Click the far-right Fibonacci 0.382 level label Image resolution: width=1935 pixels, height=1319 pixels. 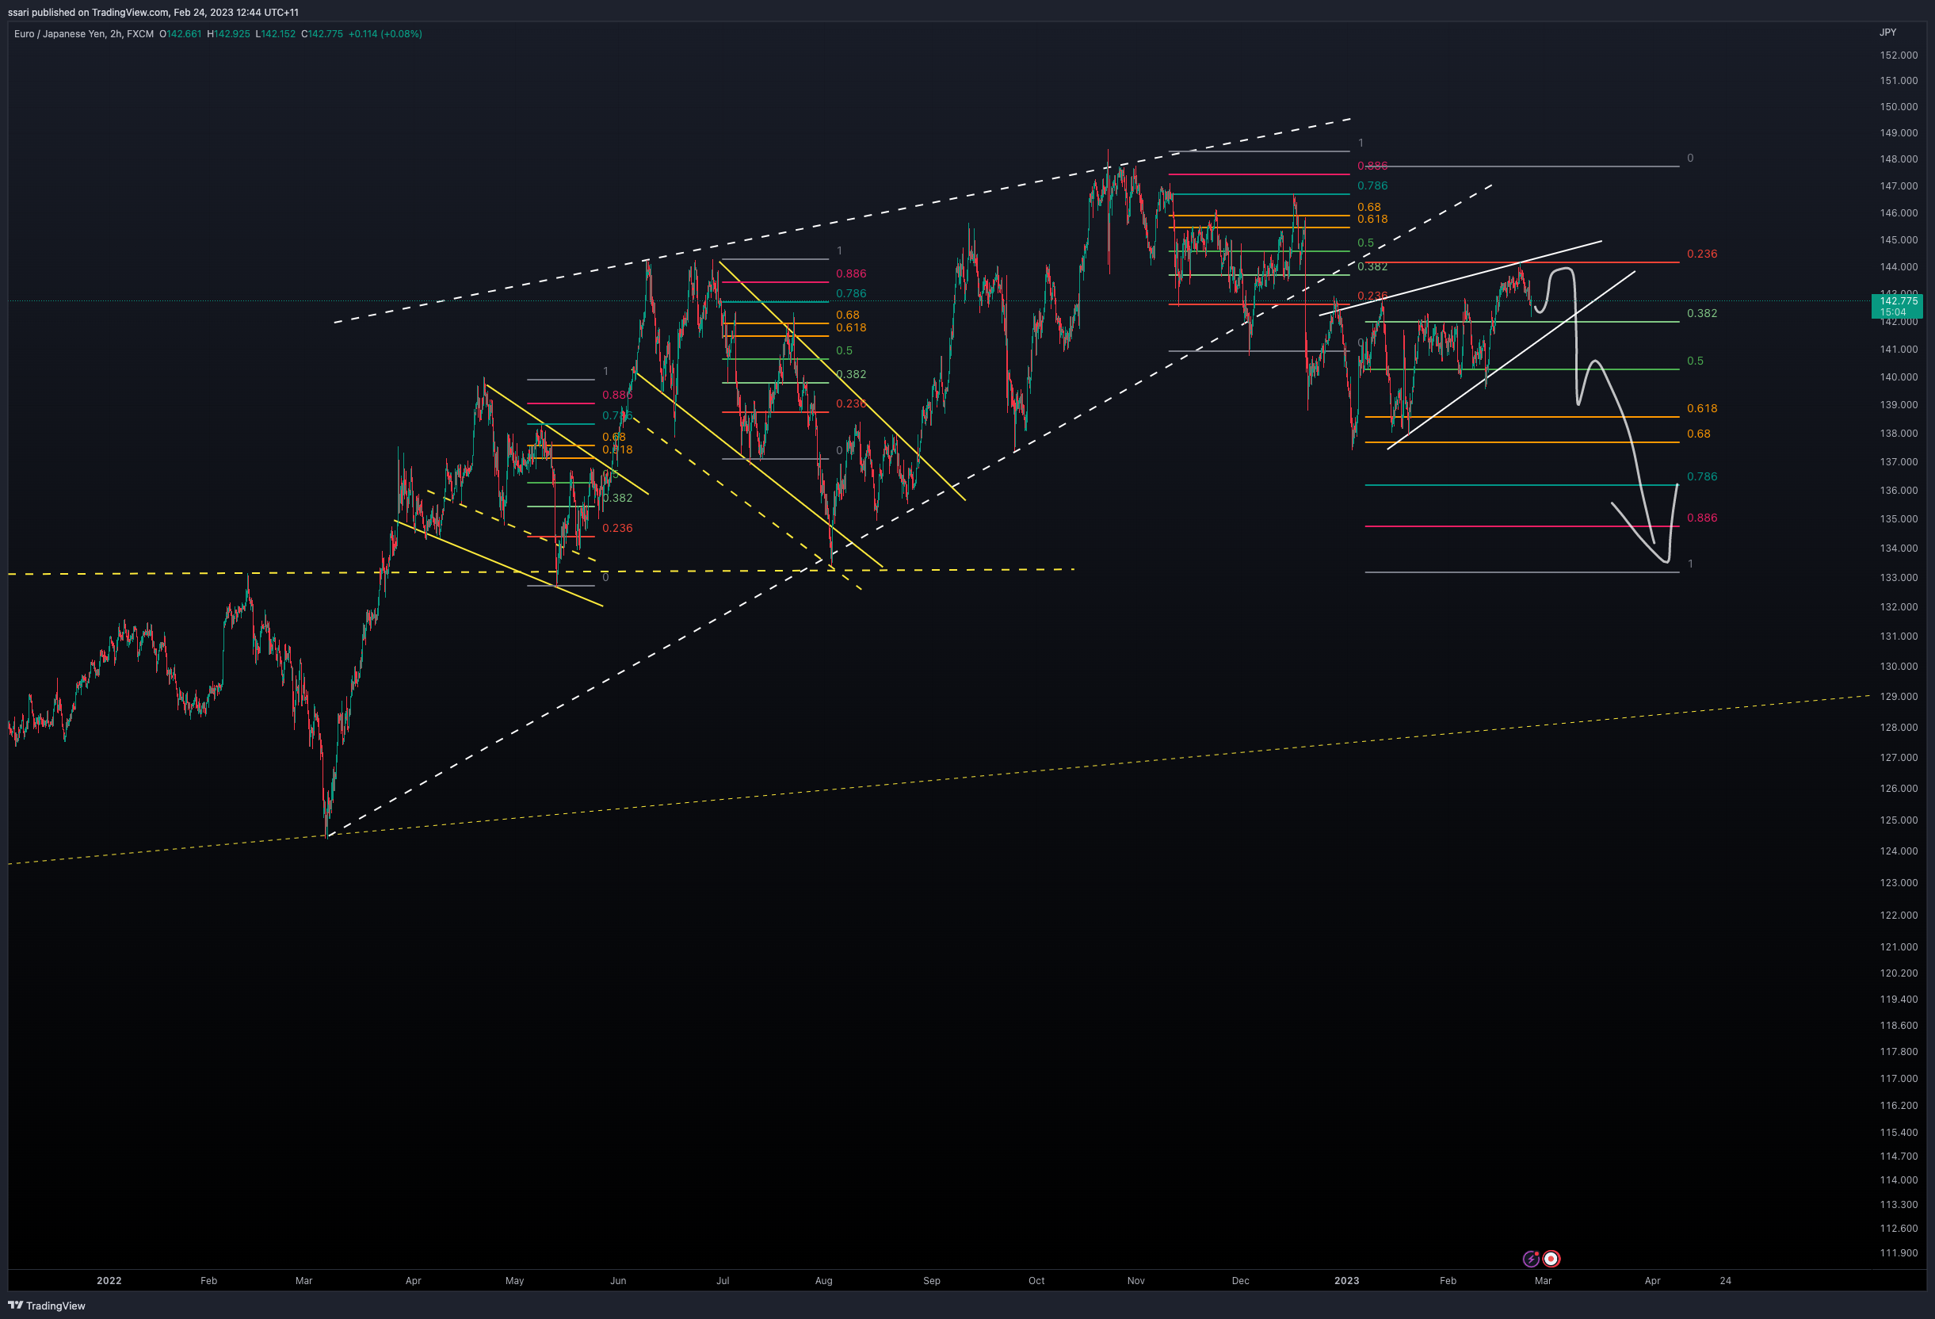pos(1702,314)
